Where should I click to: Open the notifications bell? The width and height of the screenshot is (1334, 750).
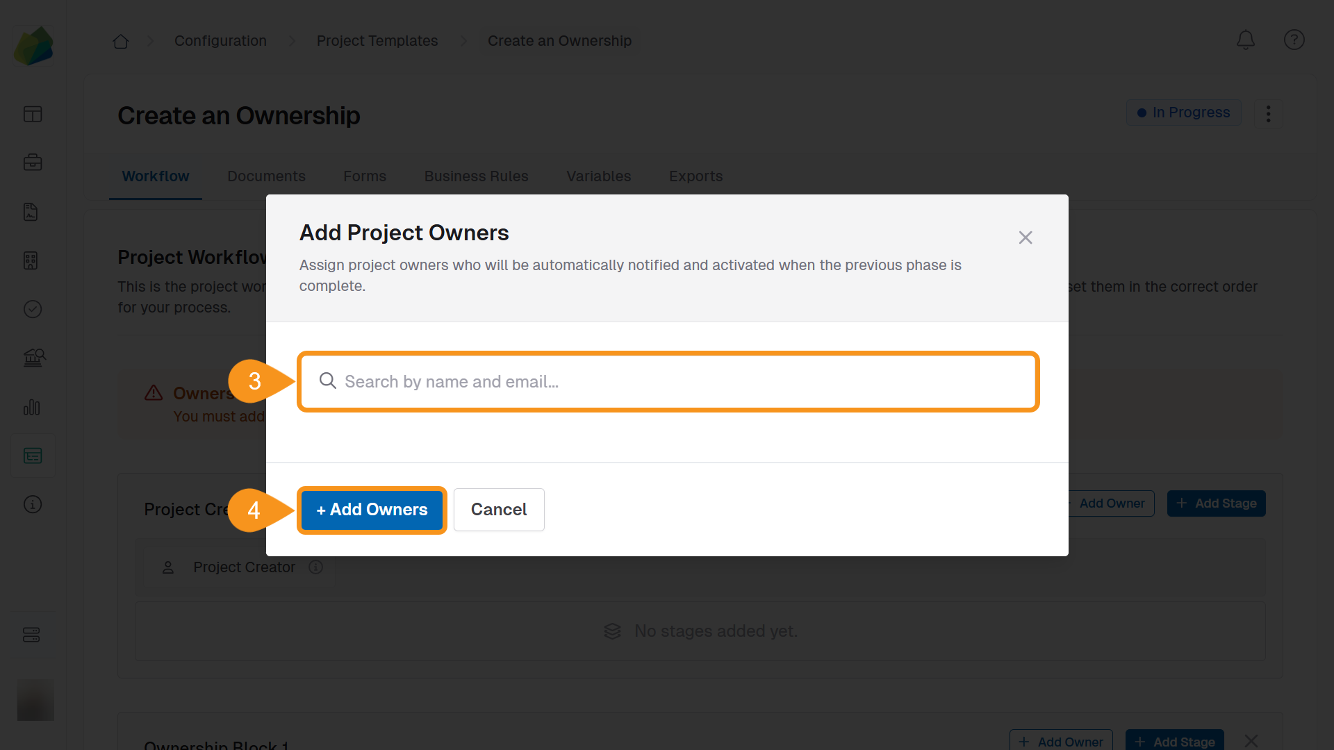coord(1245,40)
